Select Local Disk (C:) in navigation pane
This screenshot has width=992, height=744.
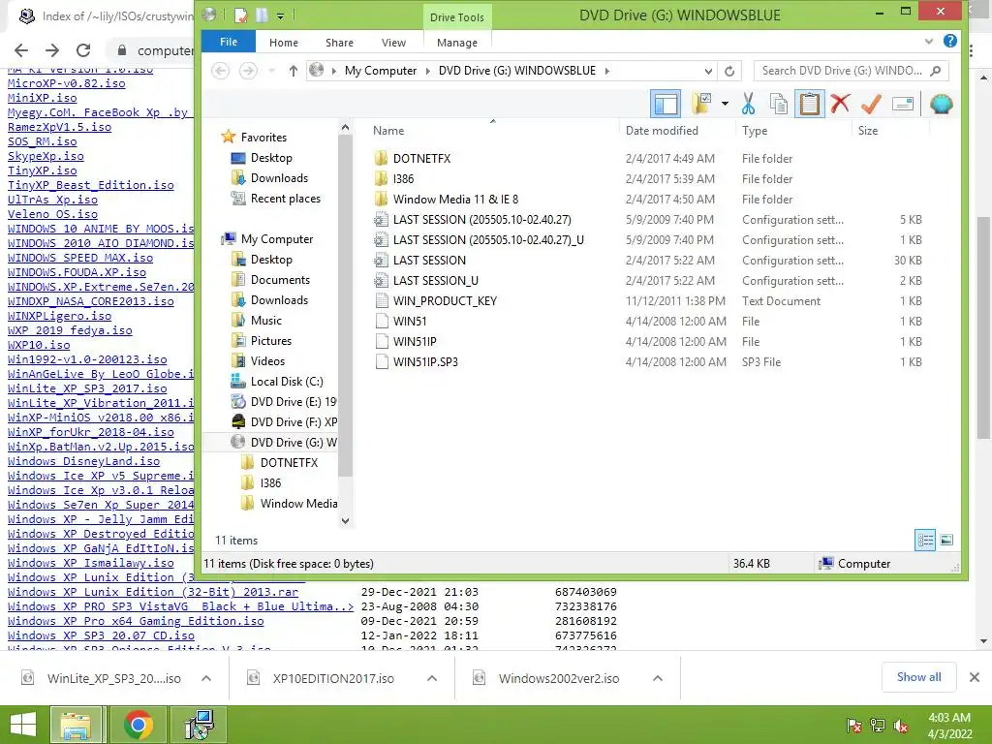(286, 382)
